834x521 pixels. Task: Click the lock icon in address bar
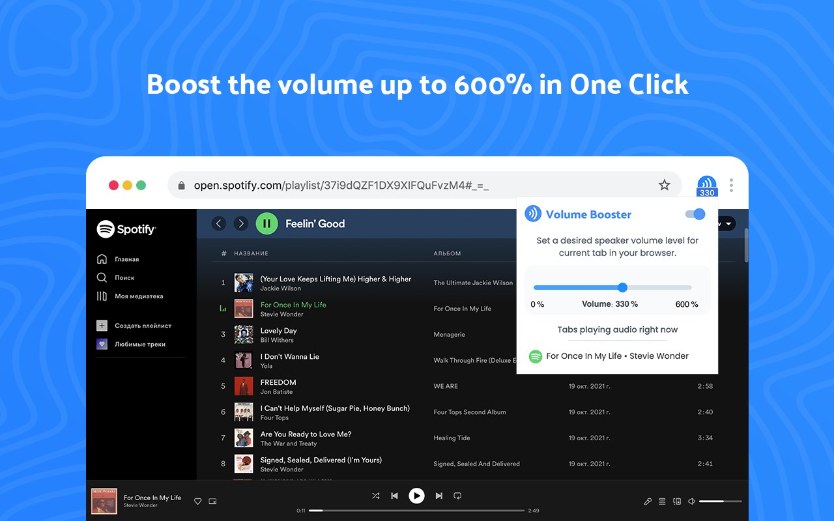click(x=181, y=185)
